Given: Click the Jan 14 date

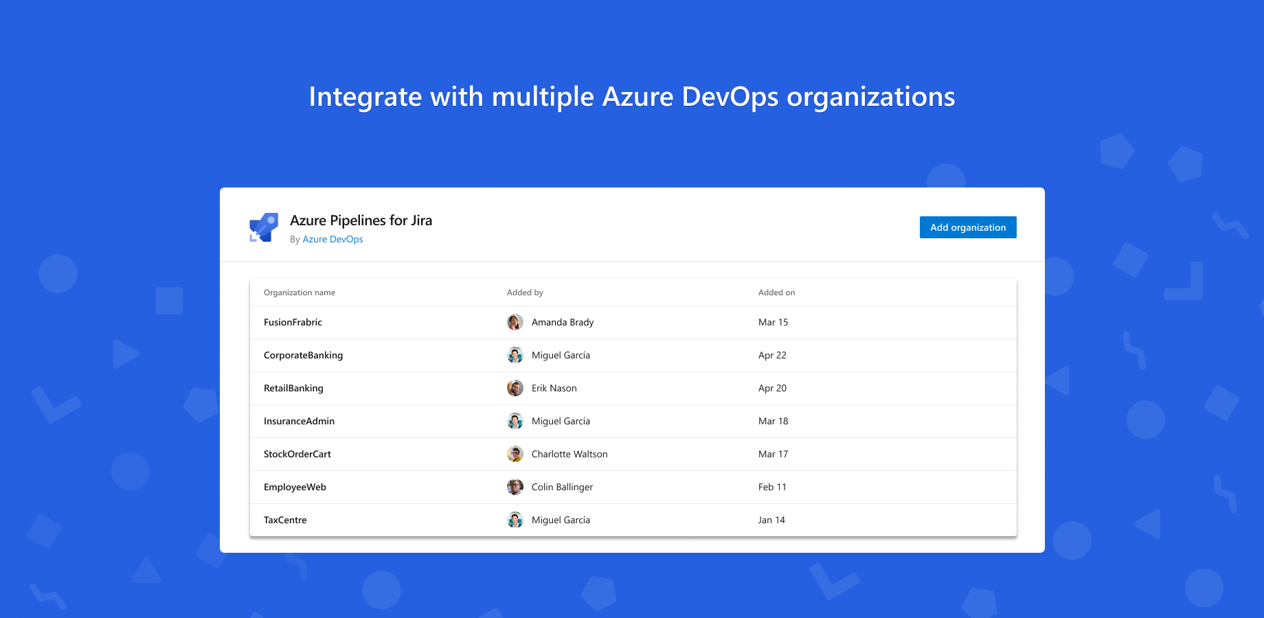Looking at the screenshot, I should (771, 520).
